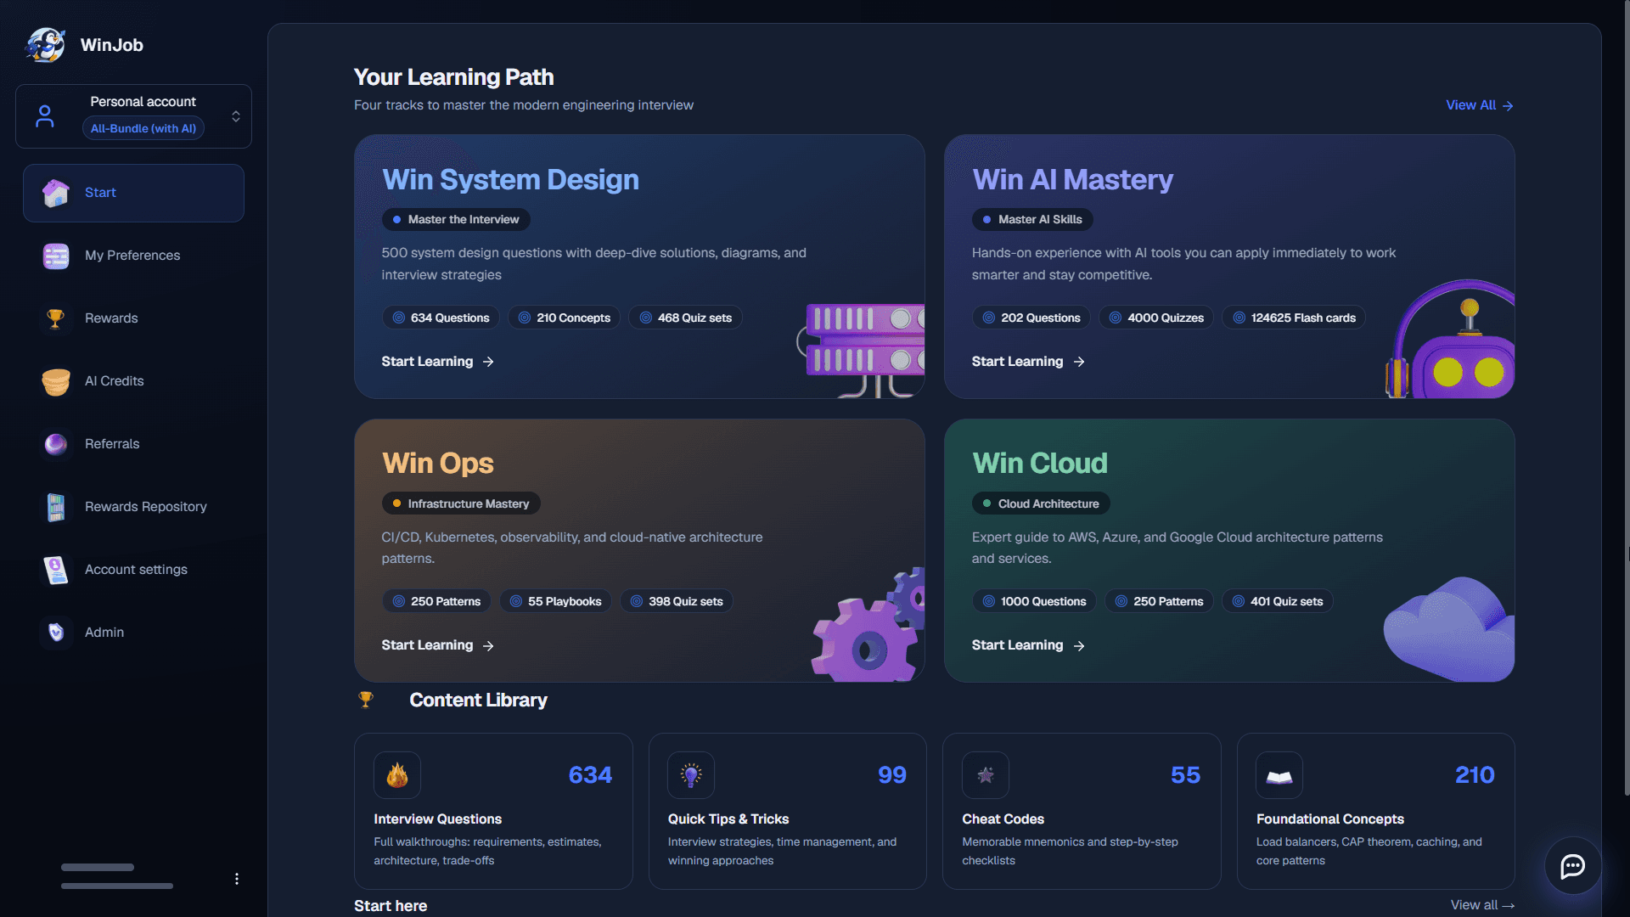
Task: Click the 634 Questions chip
Action: [x=441, y=318]
